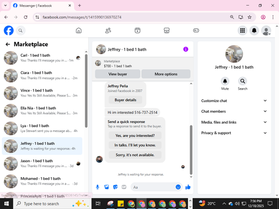Expand the Customize chat section
The height and width of the screenshot is (209, 279).
(x=234, y=101)
